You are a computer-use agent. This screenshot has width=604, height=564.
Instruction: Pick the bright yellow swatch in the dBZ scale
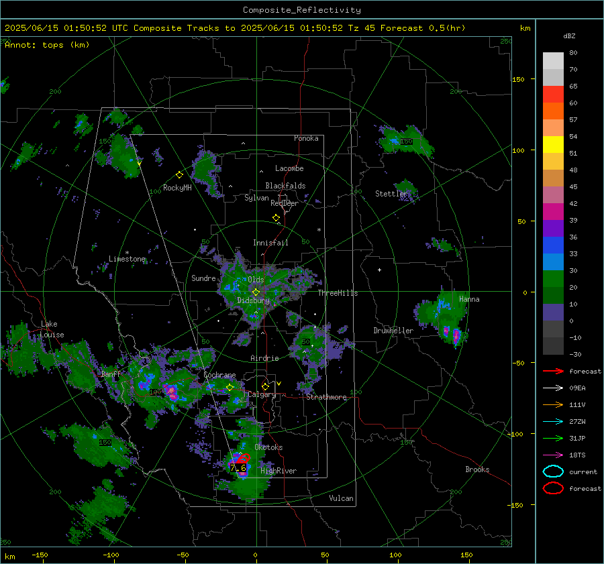click(553, 145)
